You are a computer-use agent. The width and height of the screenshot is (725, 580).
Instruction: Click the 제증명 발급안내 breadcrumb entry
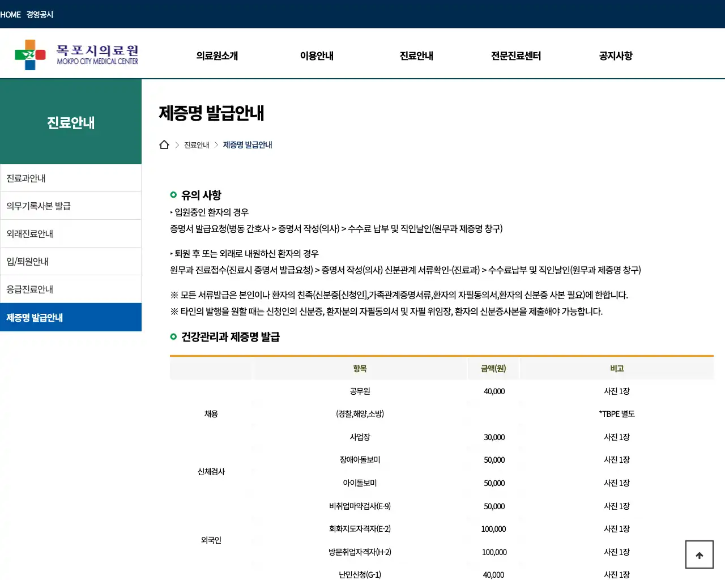[247, 144]
